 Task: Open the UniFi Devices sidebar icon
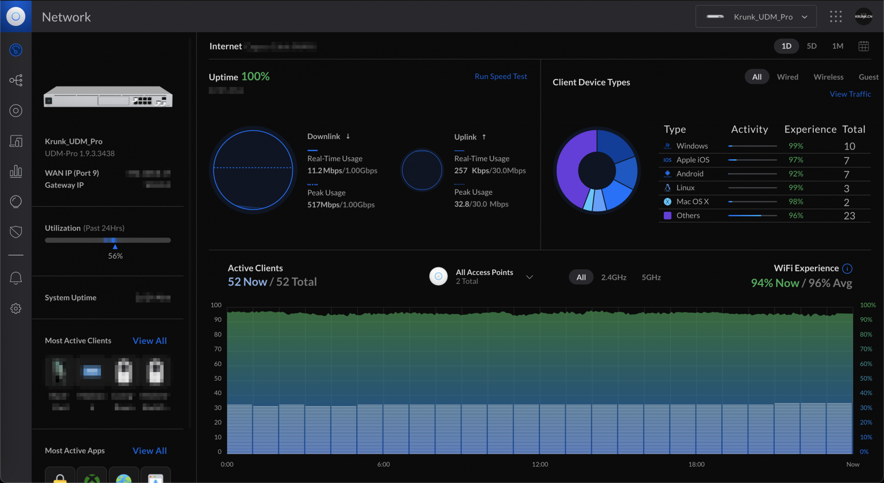pos(16,110)
